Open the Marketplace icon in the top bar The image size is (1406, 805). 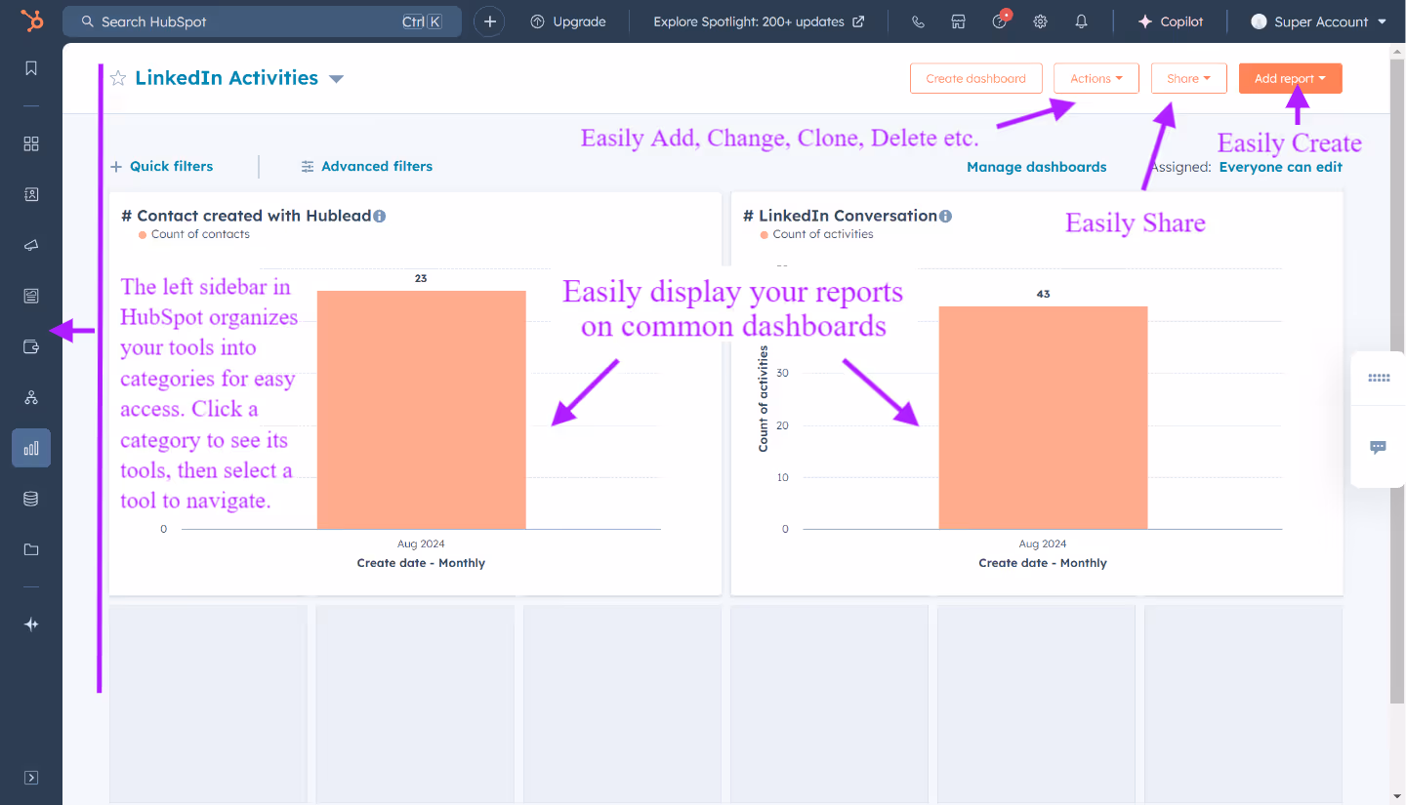click(x=958, y=20)
